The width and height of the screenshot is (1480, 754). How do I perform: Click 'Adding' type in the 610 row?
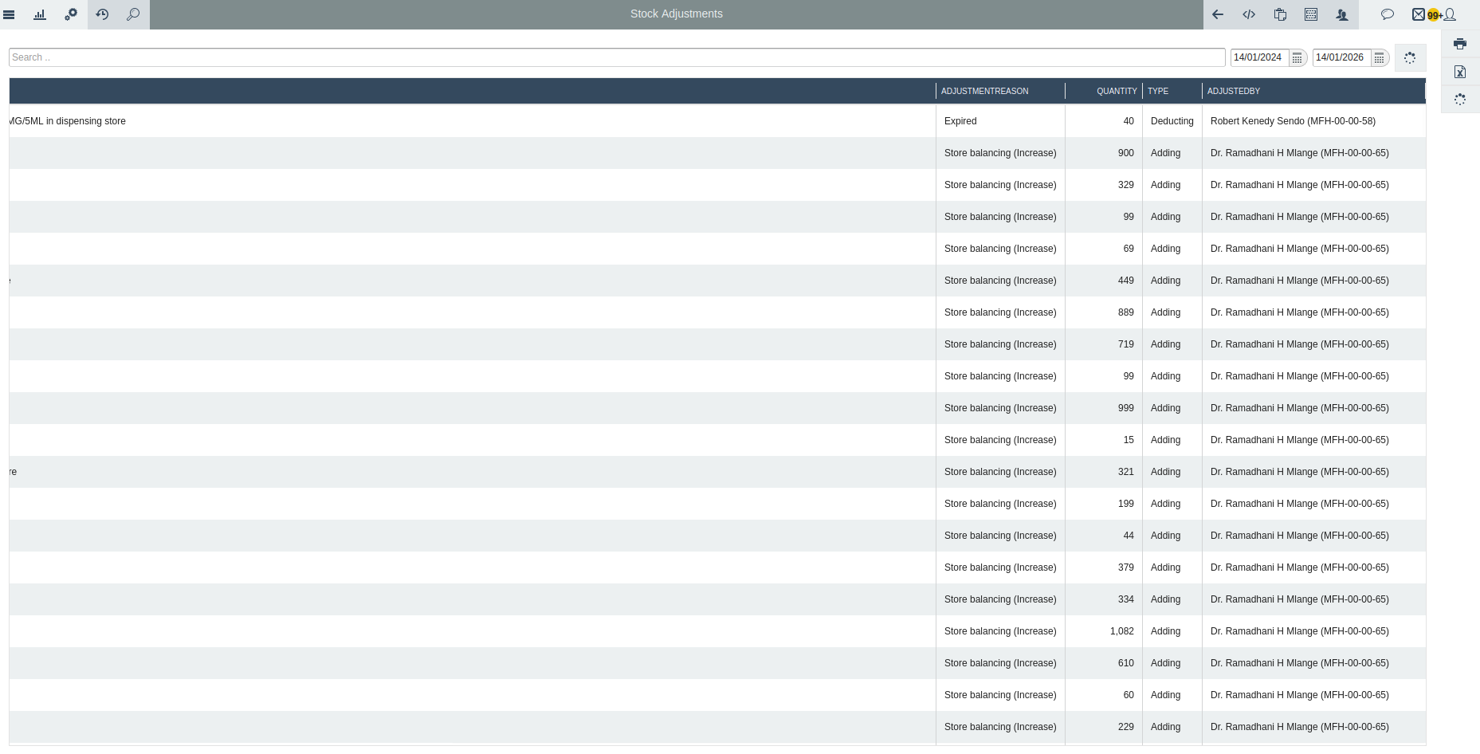point(1165,663)
